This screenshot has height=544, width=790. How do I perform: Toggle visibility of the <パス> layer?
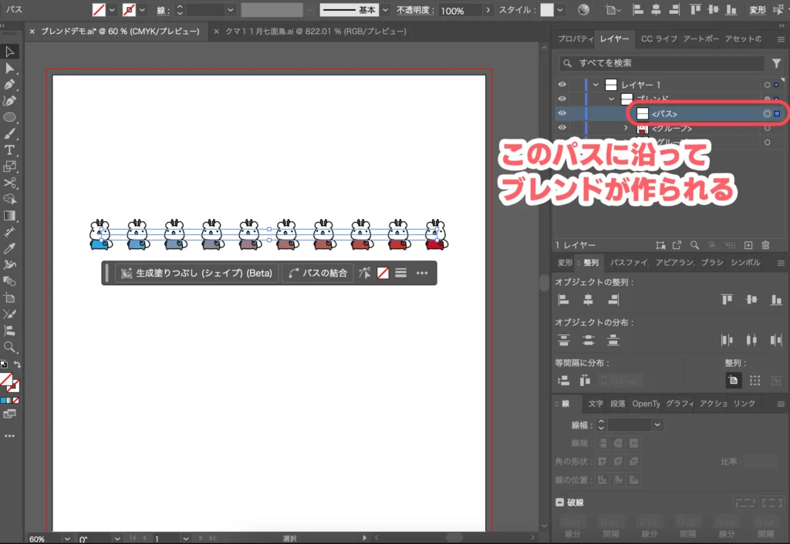pos(562,113)
